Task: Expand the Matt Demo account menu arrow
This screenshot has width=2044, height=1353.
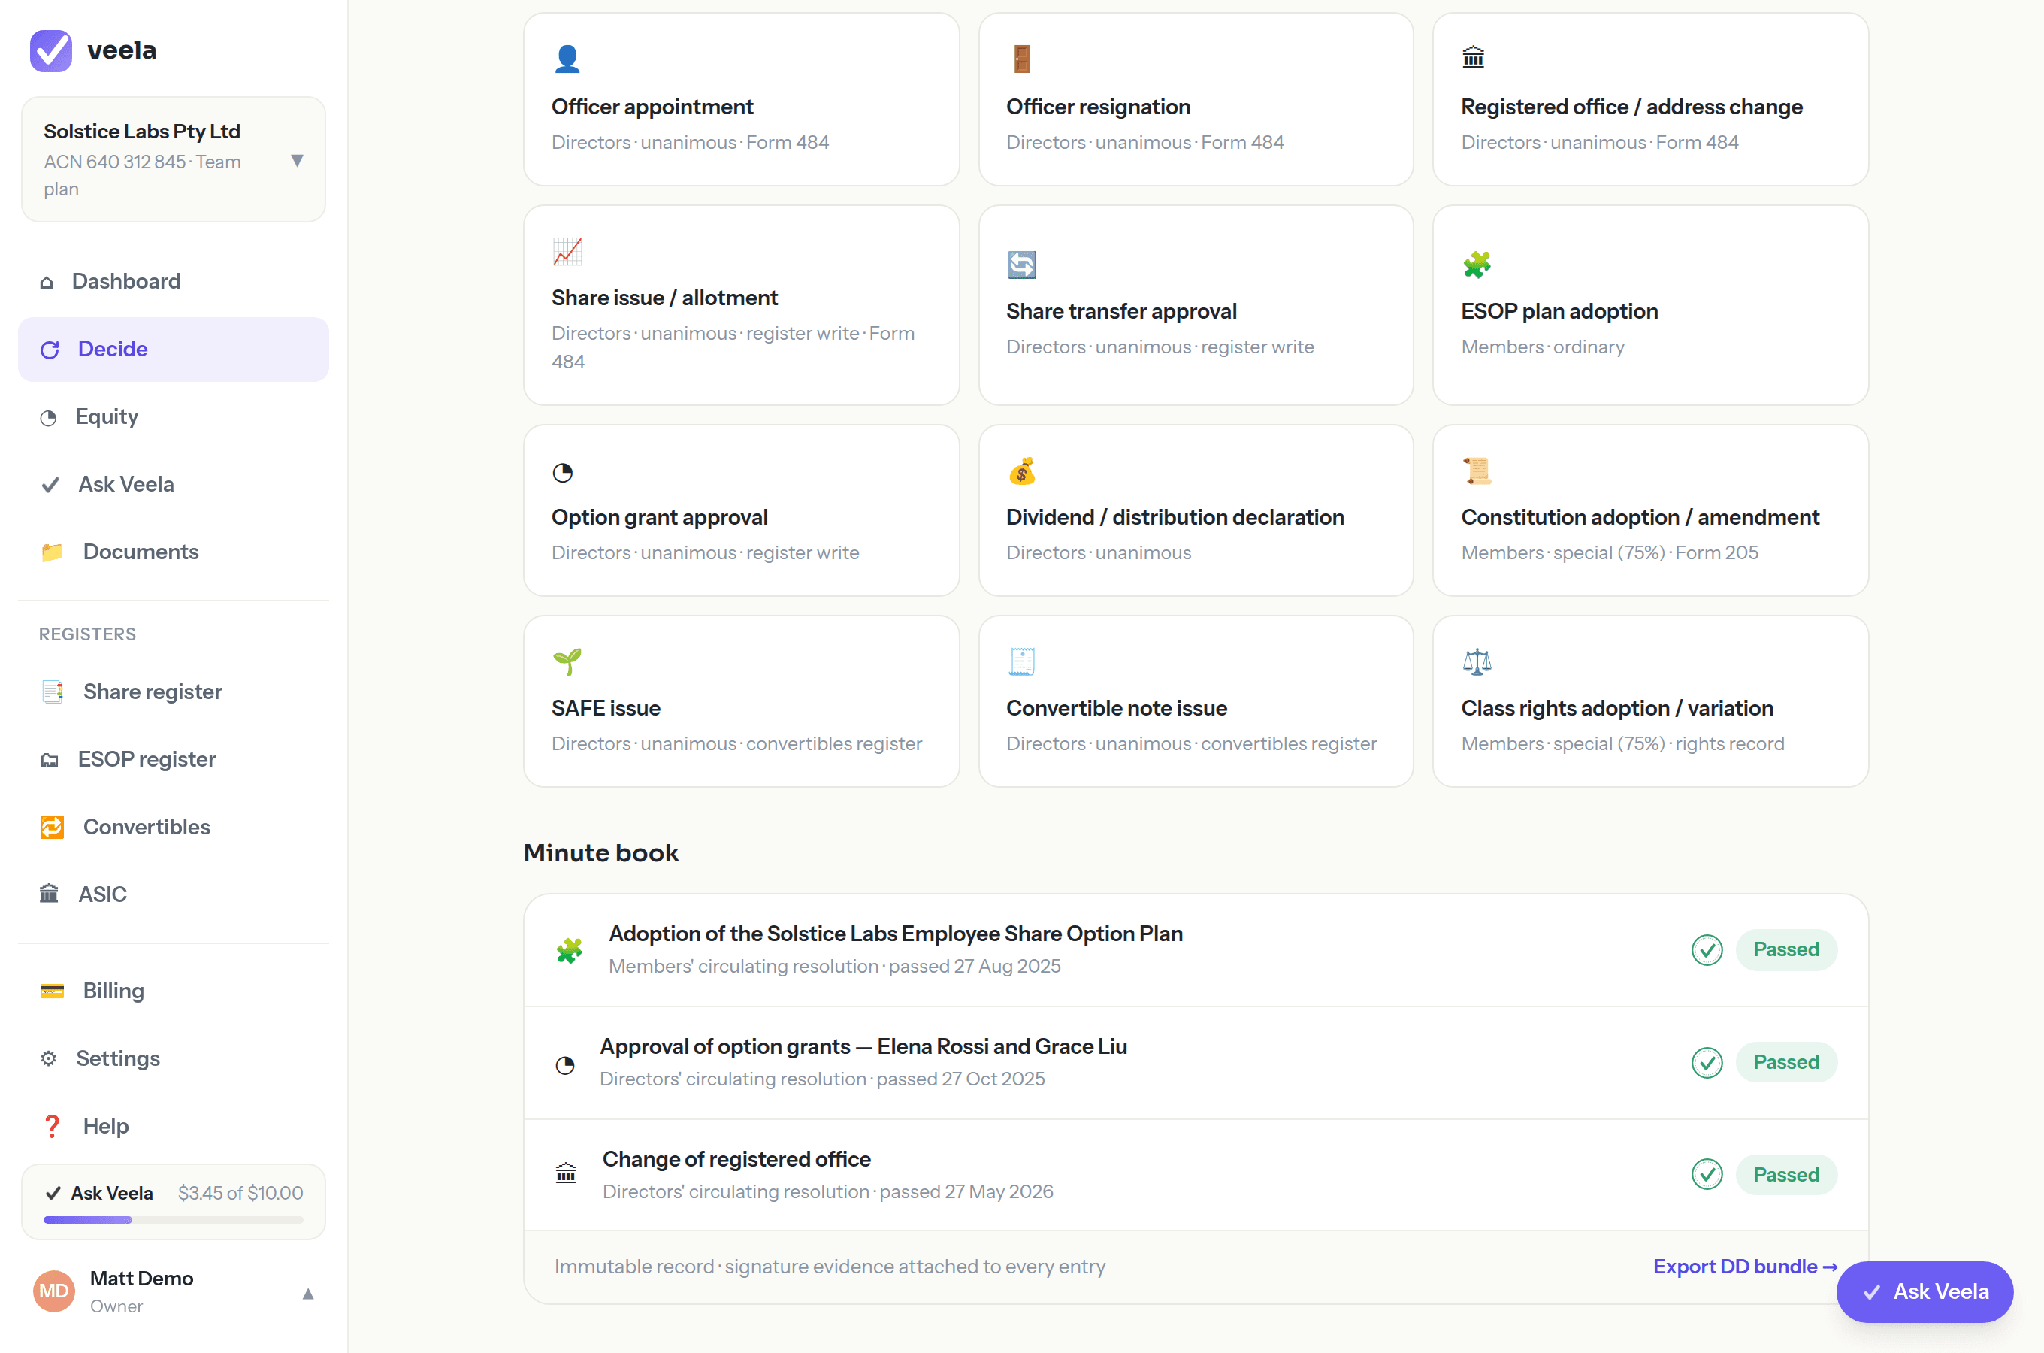Action: click(x=308, y=1294)
